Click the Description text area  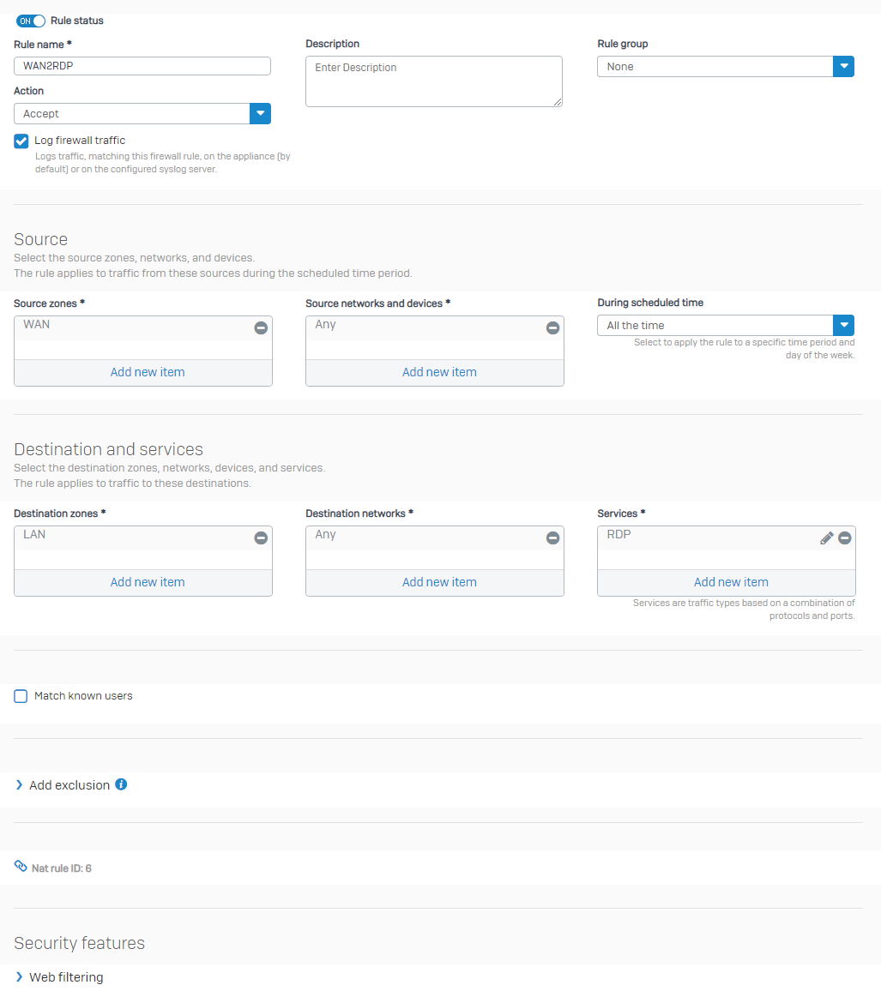point(434,81)
